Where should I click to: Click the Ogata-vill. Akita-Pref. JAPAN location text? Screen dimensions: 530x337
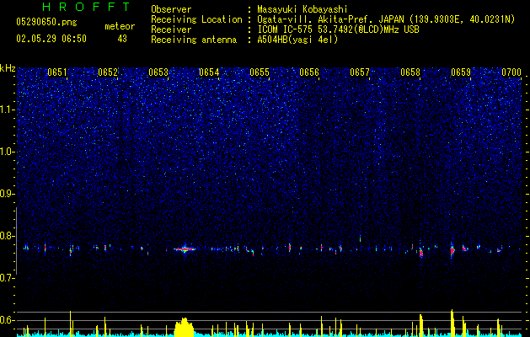tap(386, 19)
